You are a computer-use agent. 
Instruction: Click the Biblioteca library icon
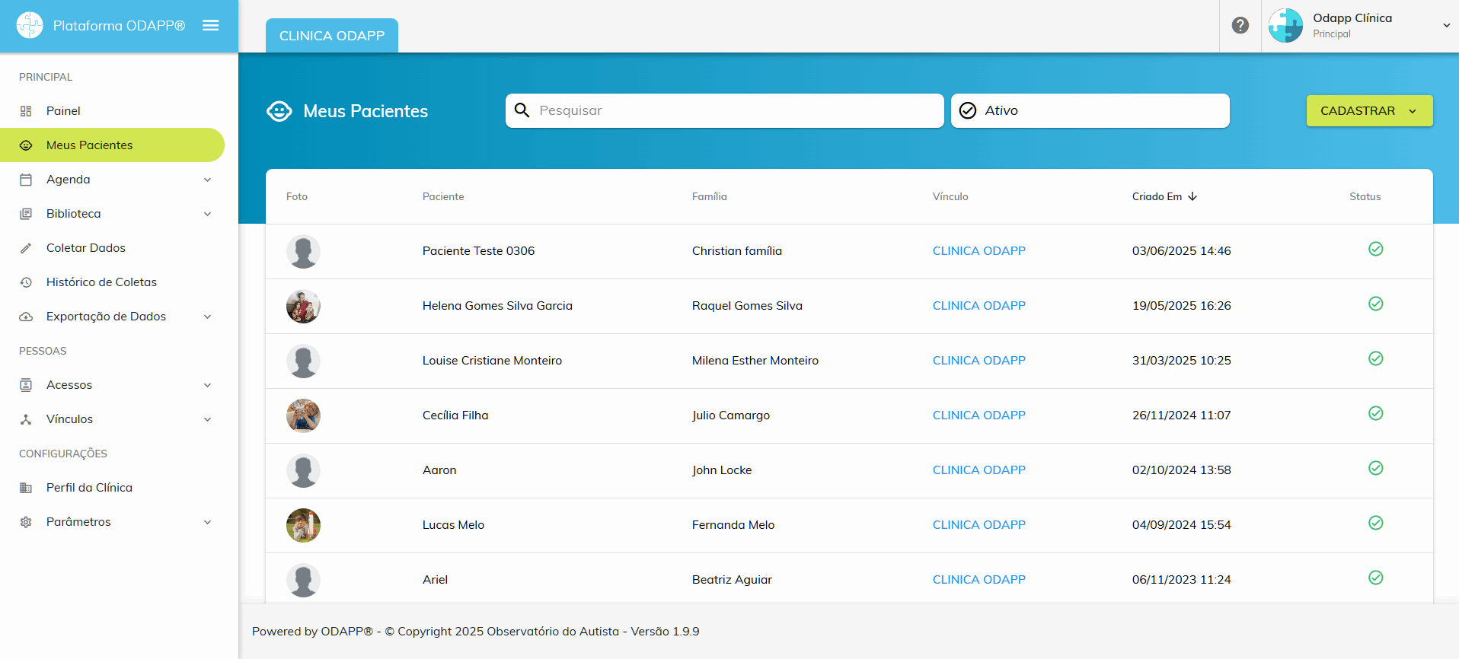pyautogui.click(x=26, y=214)
